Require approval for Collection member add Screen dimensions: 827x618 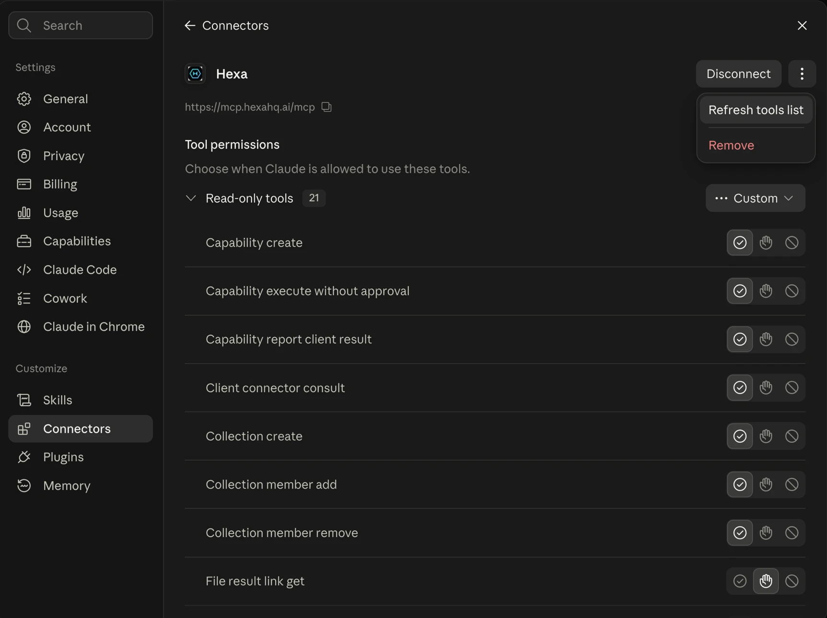(766, 484)
